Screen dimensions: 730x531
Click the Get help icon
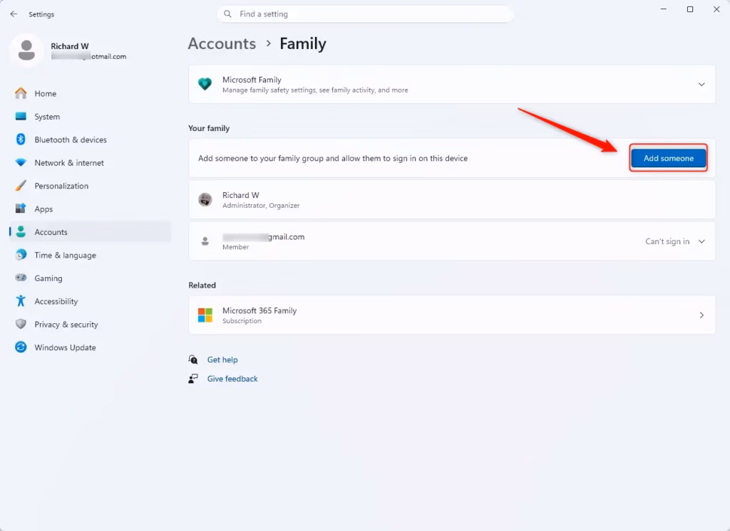tap(192, 359)
